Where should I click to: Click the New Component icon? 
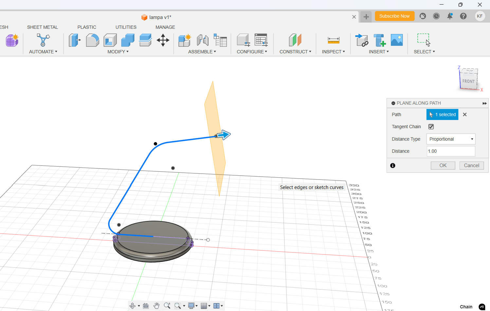click(x=185, y=40)
